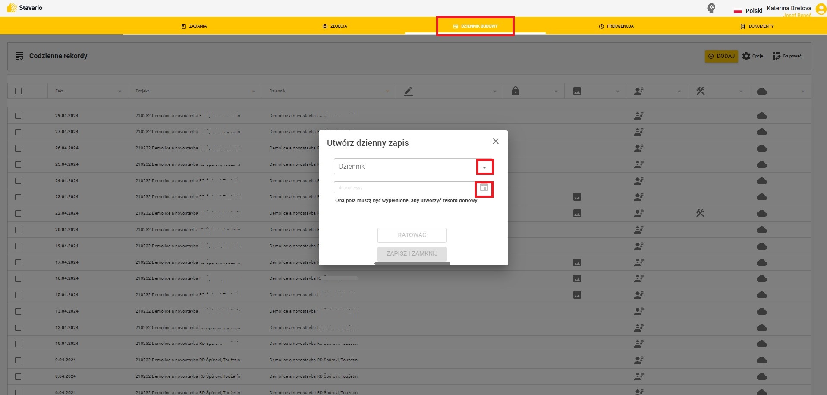Check the row for 16.04.2024
The height and width of the screenshot is (395, 827).
(x=18, y=279)
